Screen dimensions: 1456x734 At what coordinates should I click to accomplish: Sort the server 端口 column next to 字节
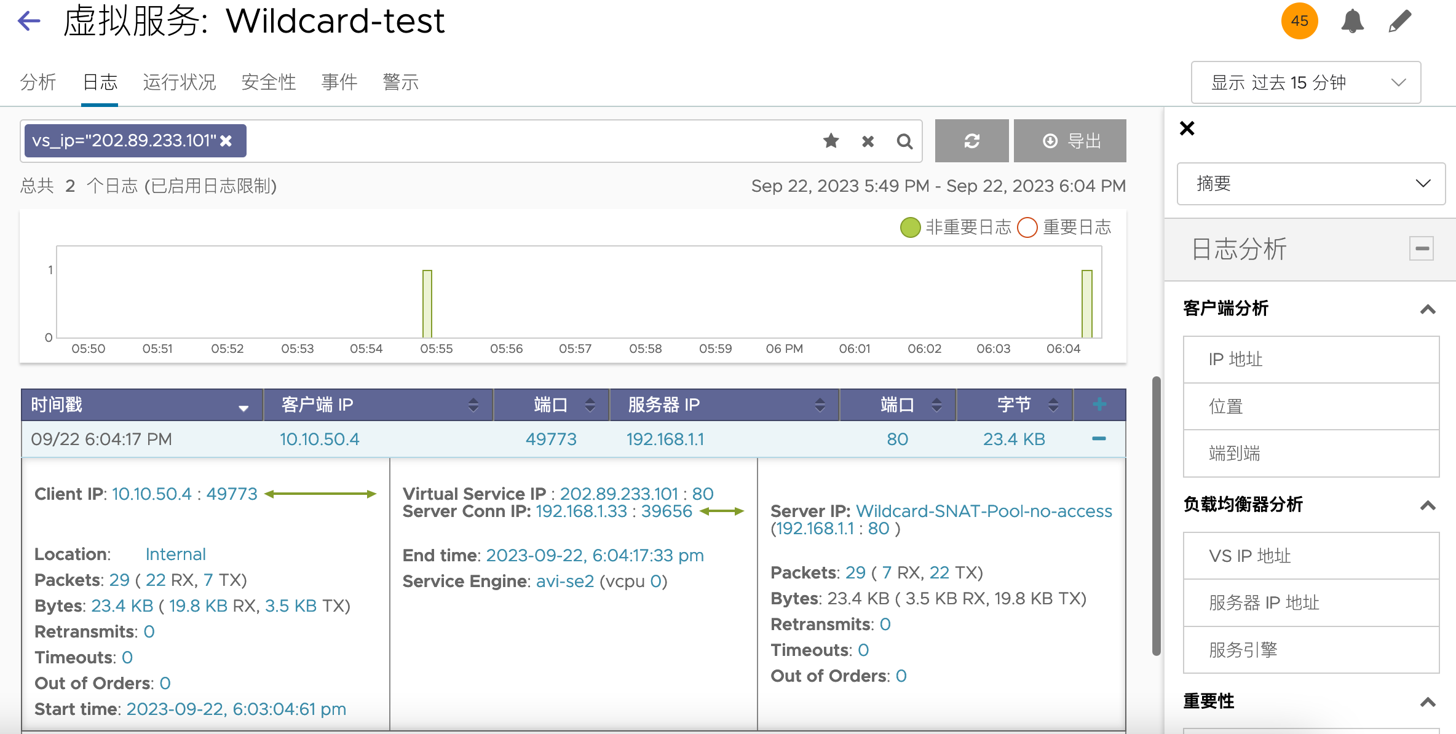936,404
